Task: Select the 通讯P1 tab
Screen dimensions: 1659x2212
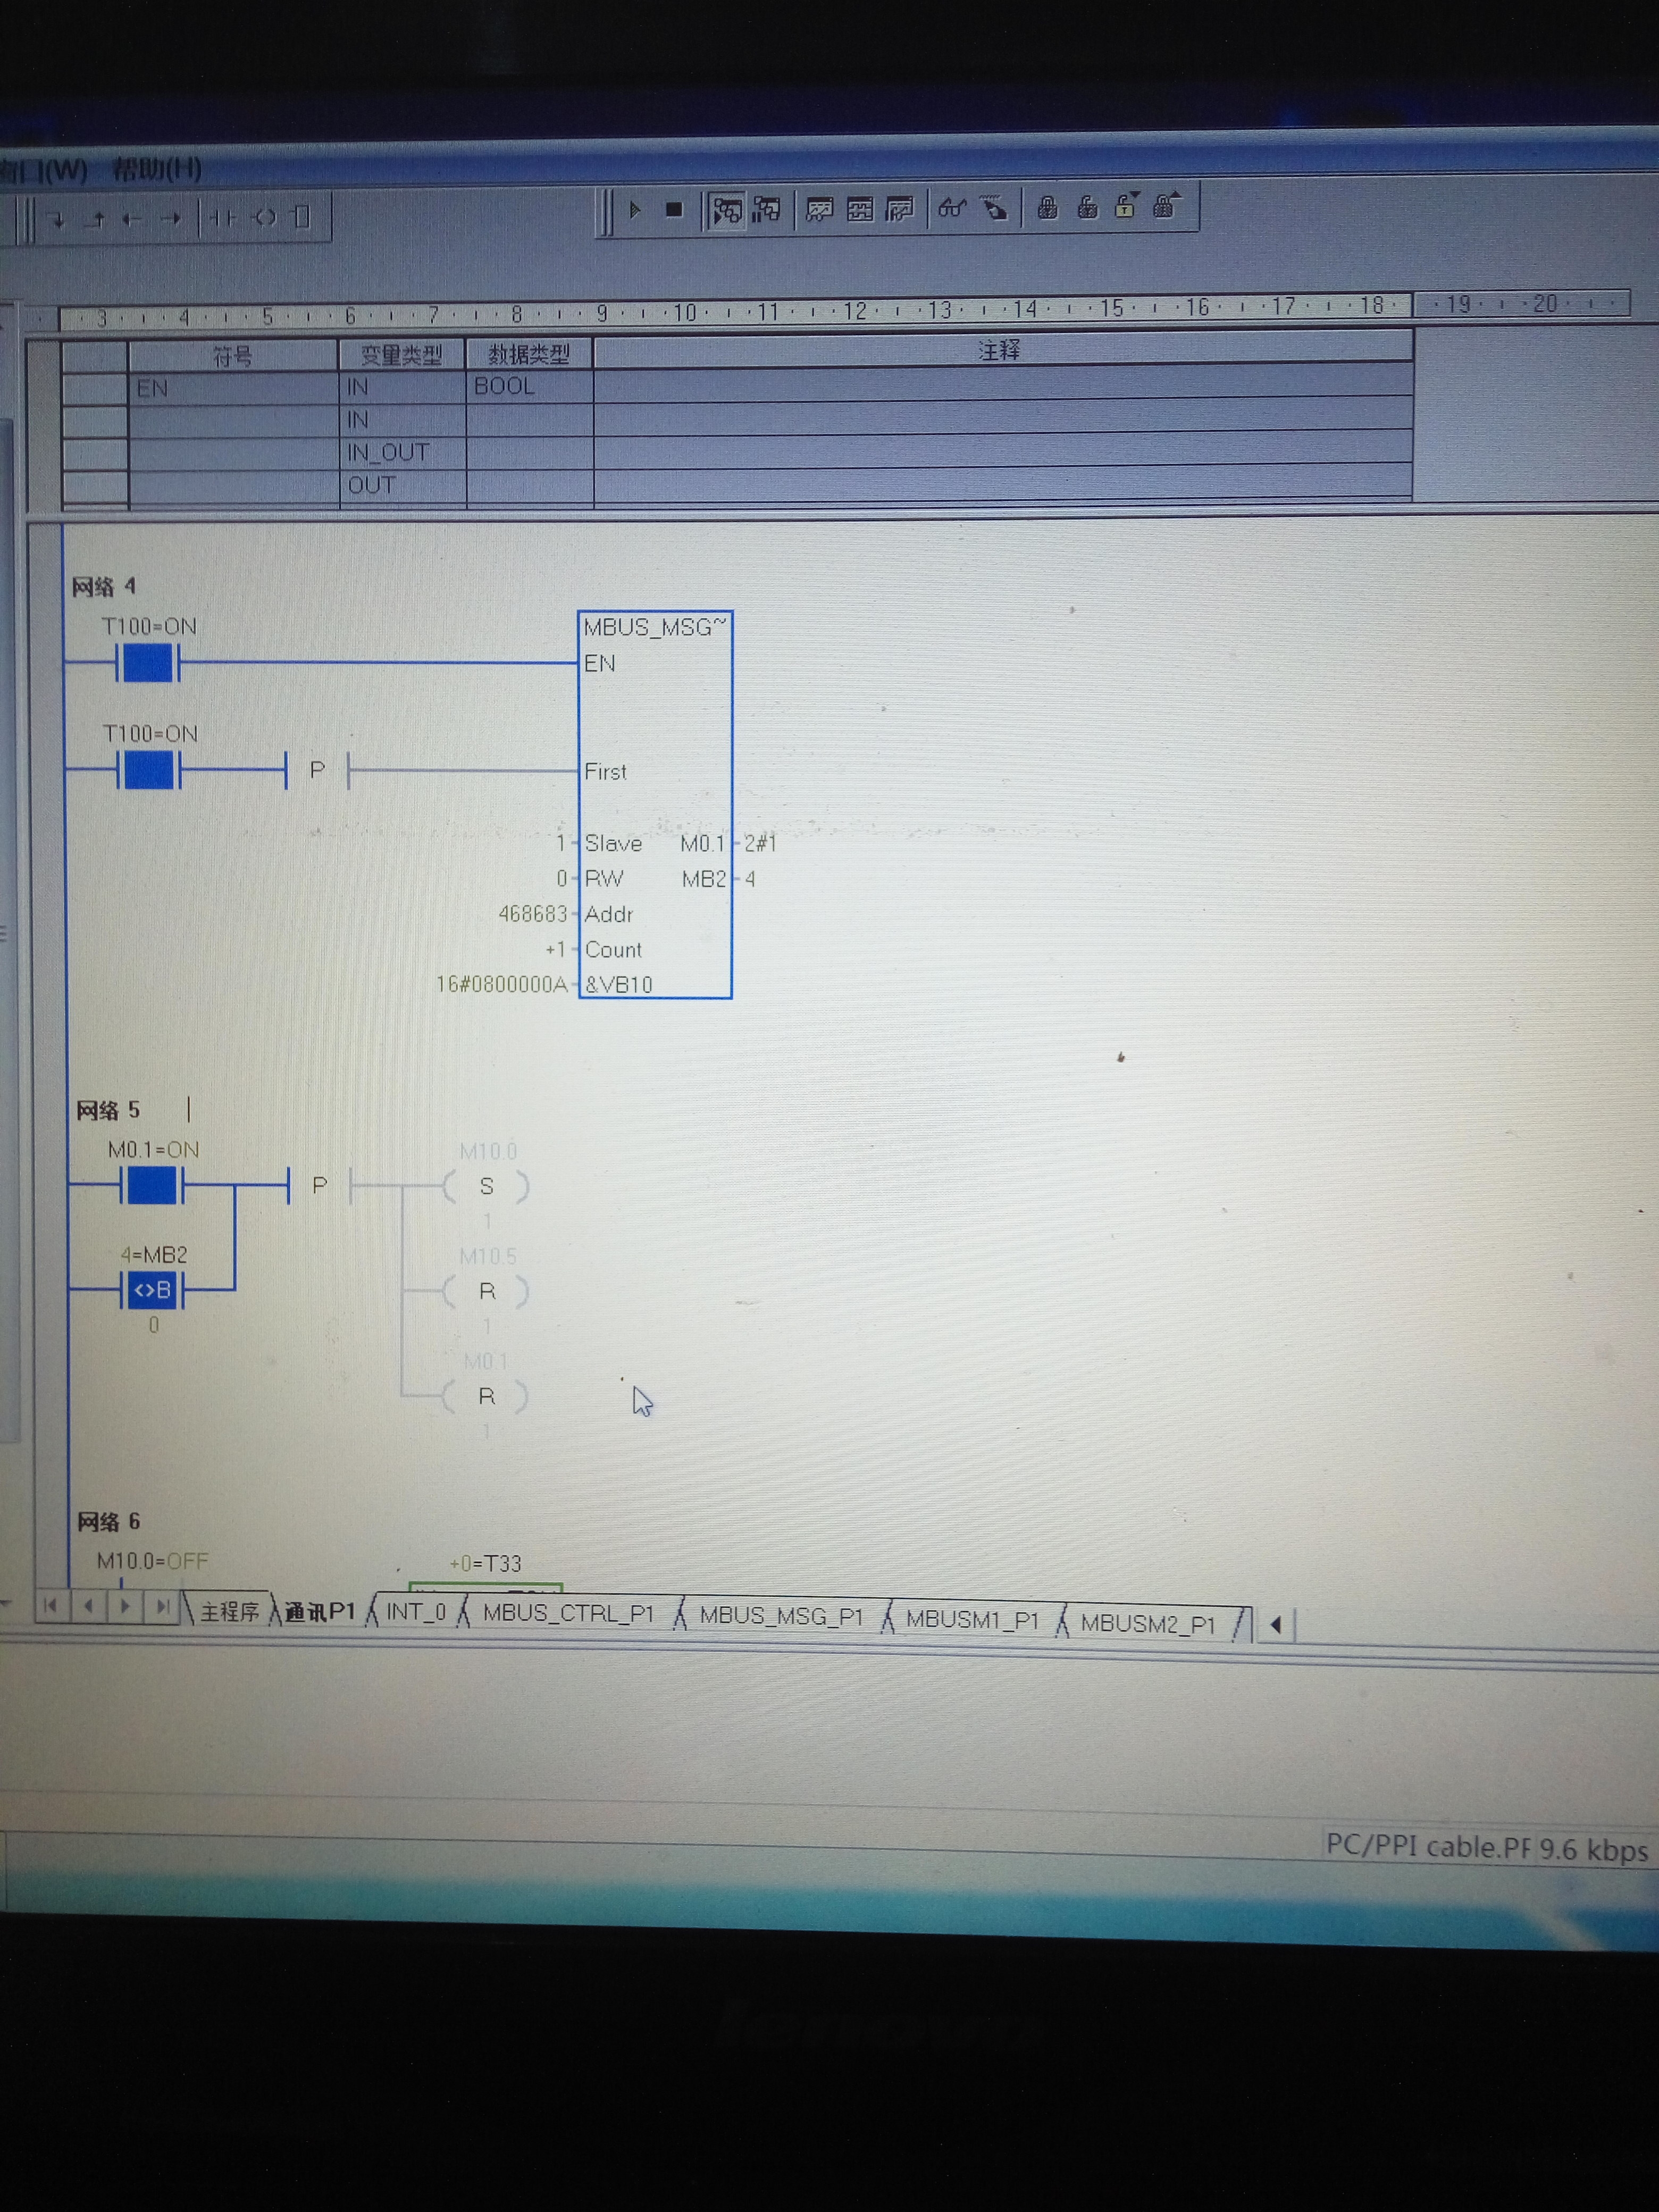Action: 320,1611
